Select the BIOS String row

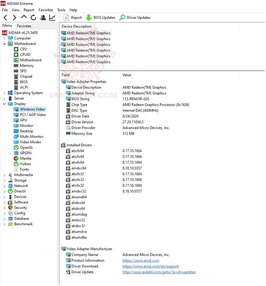point(80,99)
